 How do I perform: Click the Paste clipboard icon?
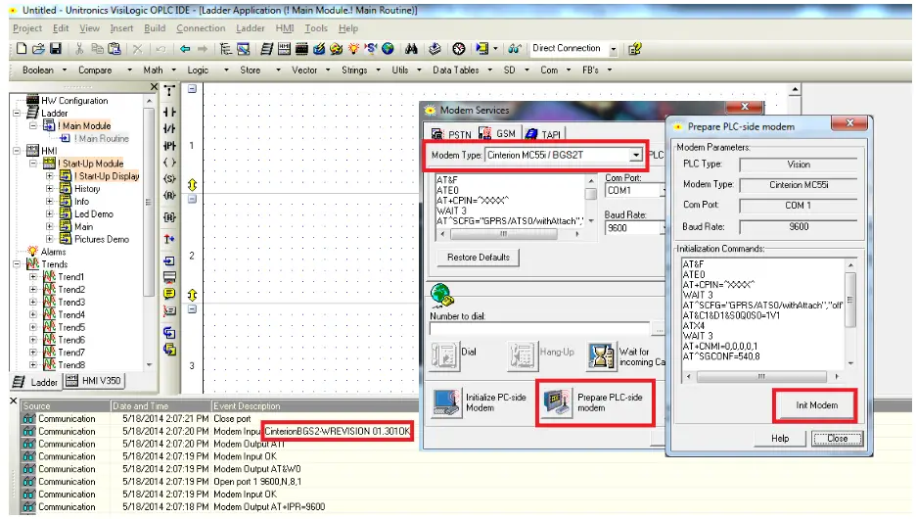click(x=114, y=49)
